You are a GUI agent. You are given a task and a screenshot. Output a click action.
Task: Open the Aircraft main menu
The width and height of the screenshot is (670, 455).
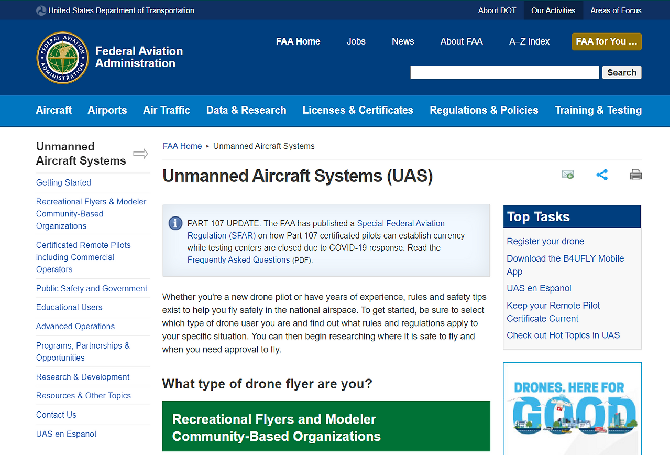coord(54,110)
